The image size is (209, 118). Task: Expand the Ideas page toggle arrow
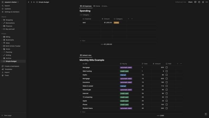pos(2,43)
